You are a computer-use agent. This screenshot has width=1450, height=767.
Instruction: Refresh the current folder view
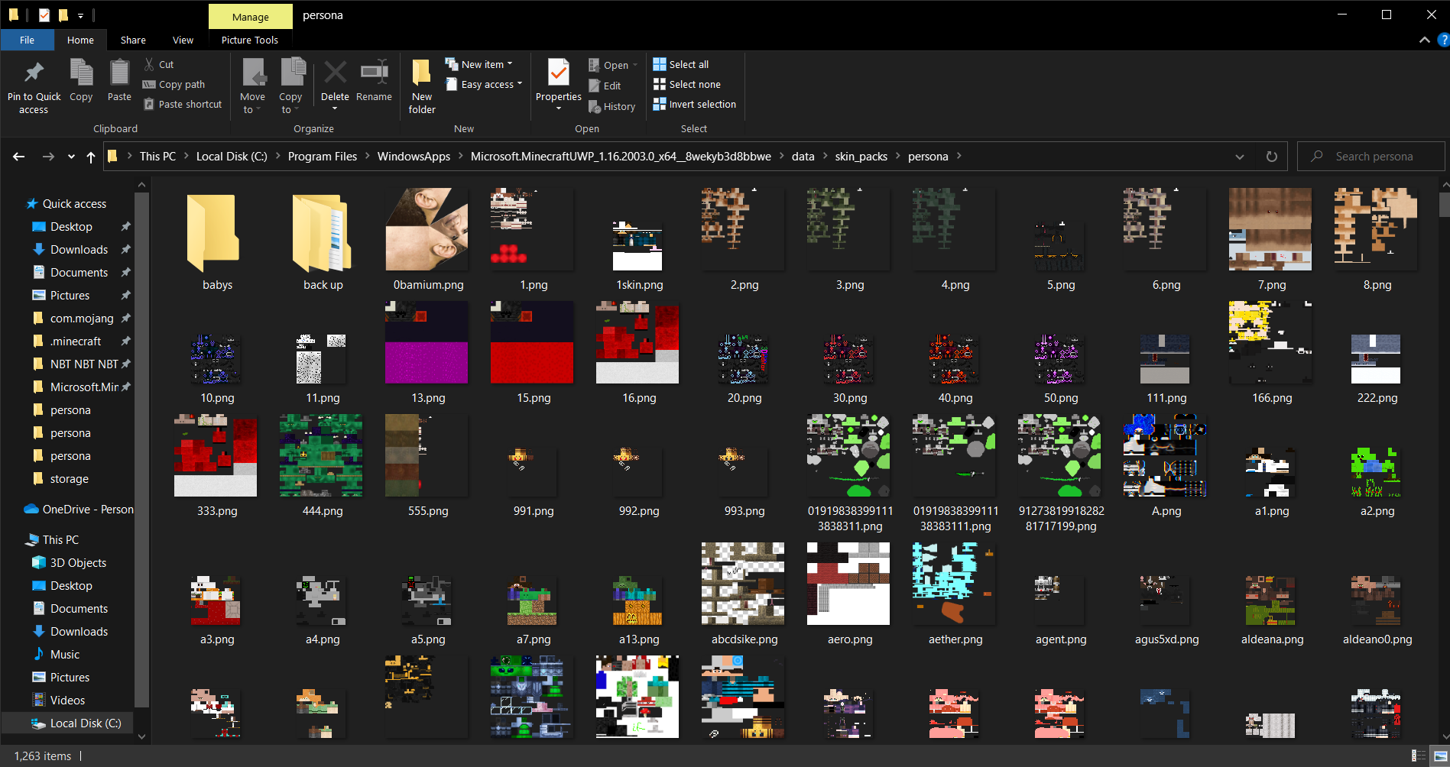(x=1272, y=157)
